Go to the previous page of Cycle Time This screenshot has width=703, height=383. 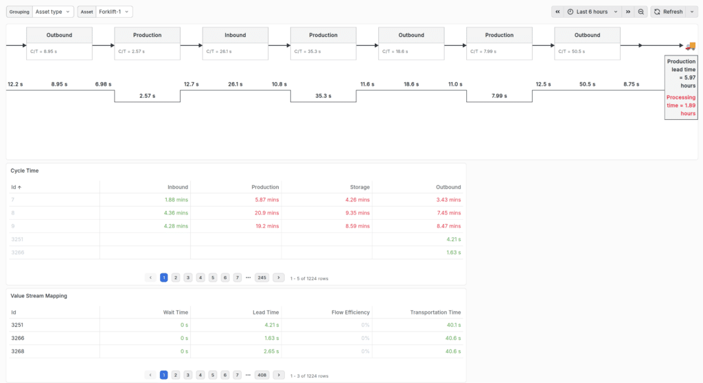point(150,278)
